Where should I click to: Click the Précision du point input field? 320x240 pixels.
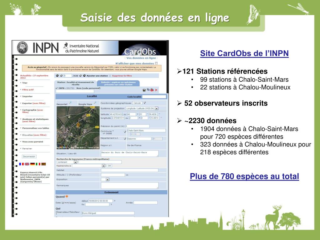tap(137, 126)
